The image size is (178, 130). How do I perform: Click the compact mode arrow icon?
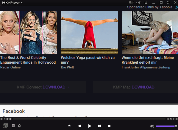pos(146,3)
